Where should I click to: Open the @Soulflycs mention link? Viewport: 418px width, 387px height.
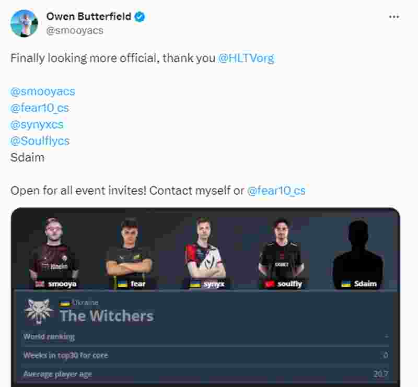(40, 141)
